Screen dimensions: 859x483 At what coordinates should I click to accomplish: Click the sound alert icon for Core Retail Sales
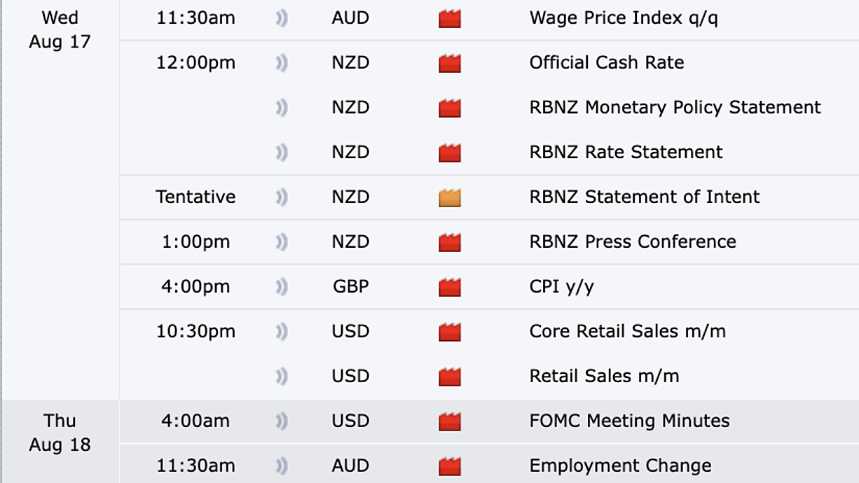point(282,332)
